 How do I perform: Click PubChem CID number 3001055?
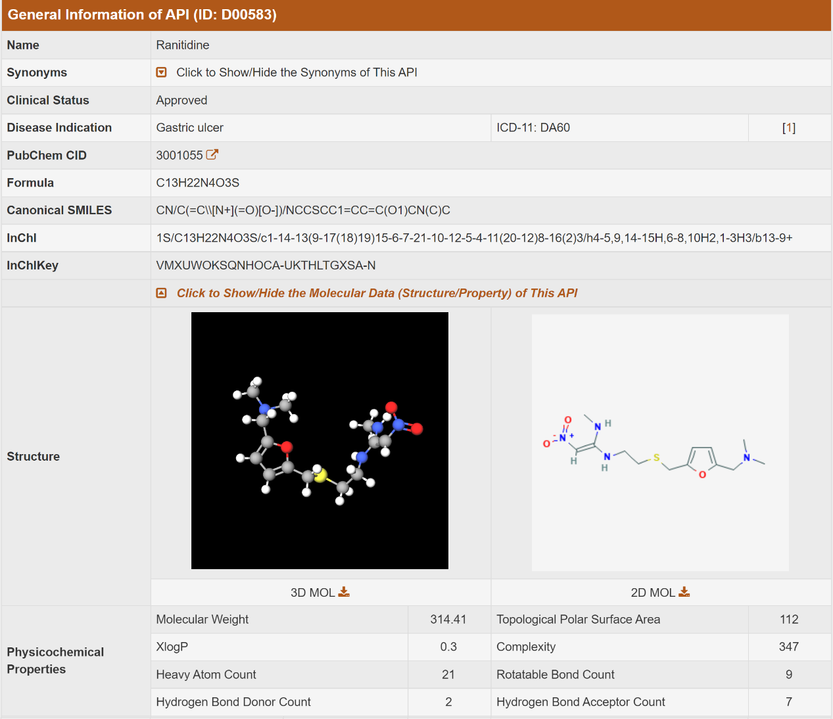click(x=179, y=155)
